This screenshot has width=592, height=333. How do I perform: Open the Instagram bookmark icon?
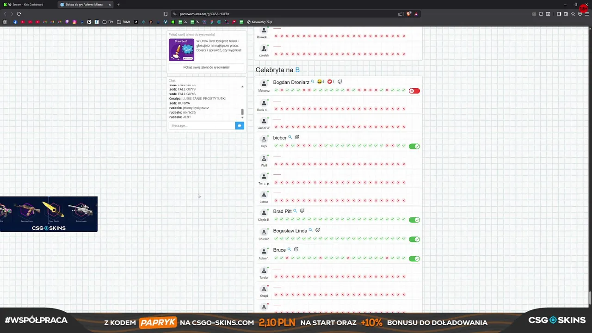click(74, 22)
